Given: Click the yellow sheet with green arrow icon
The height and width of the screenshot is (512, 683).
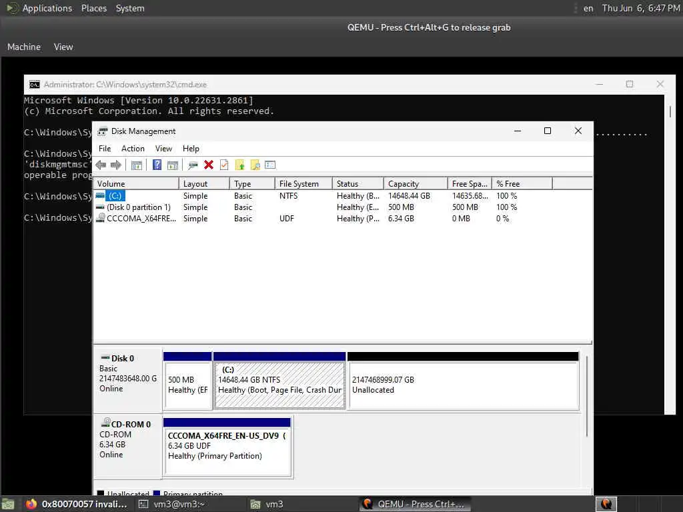Looking at the screenshot, I should (x=239, y=165).
